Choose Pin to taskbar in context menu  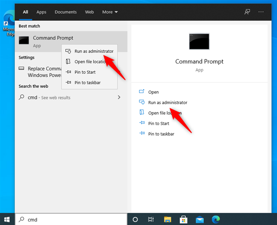89,82
